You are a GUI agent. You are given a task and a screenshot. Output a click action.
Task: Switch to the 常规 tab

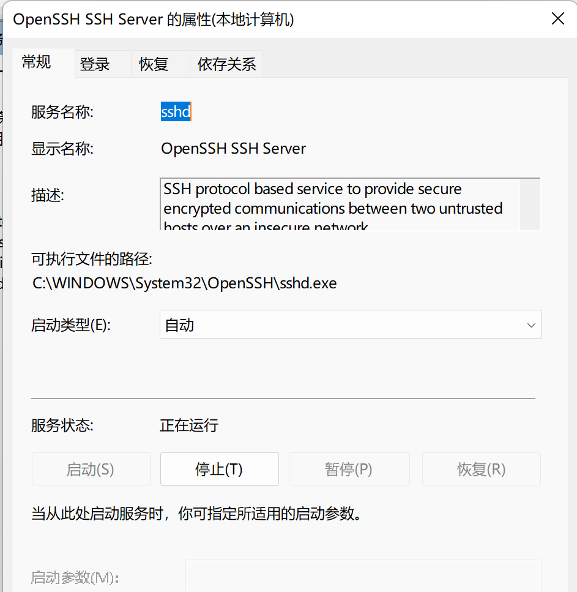[x=37, y=62]
